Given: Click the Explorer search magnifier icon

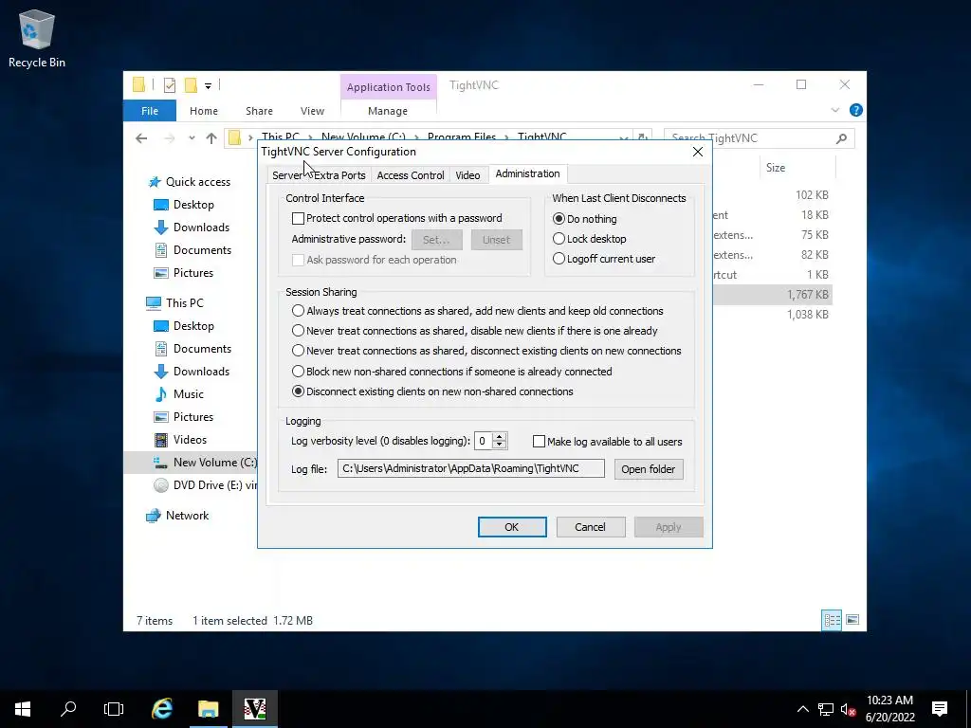Looking at the screenshot, I should (x=841, y=138).
